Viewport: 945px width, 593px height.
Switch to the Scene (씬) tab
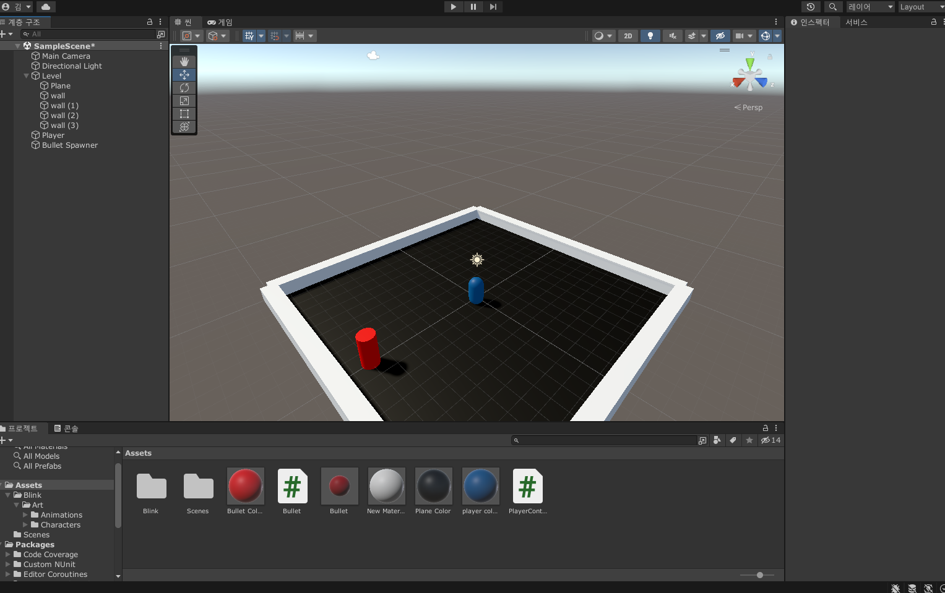[184, 22]
